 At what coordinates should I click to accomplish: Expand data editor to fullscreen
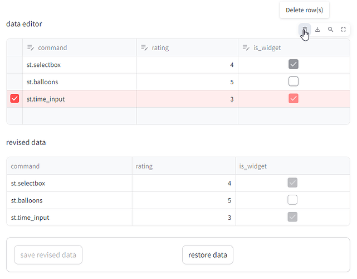click(x=344, y=30)
